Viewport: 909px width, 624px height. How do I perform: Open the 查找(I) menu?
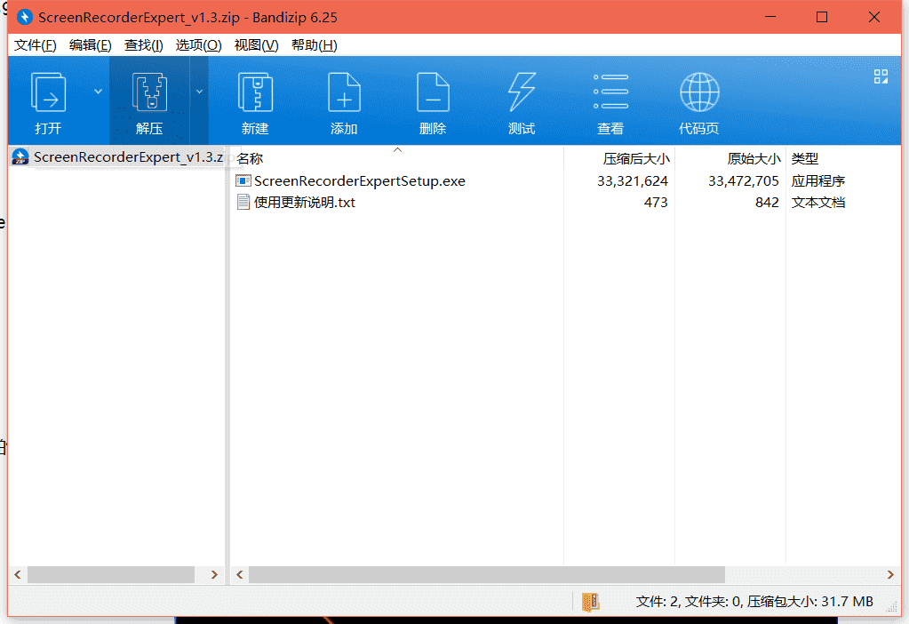click(143, 45)
